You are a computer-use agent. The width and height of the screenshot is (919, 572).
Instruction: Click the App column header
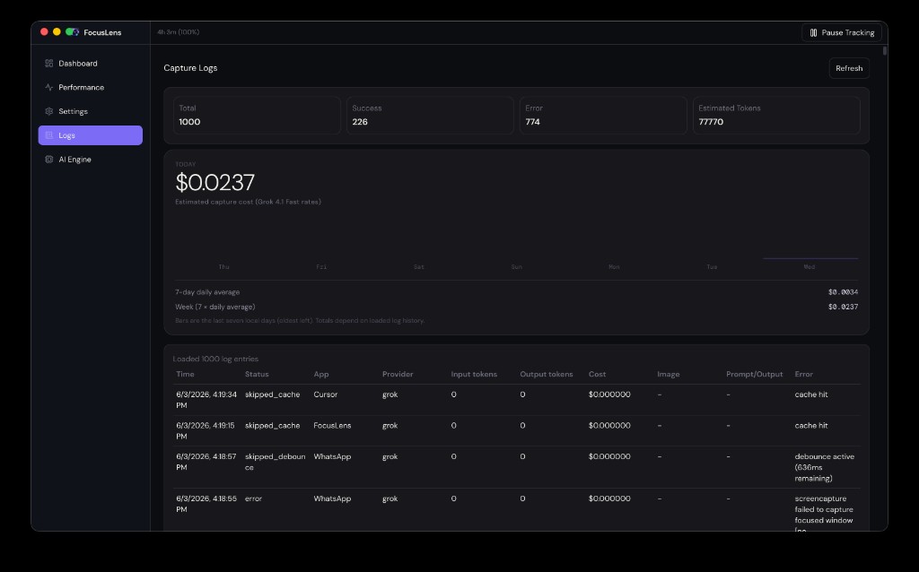[321, 374]
